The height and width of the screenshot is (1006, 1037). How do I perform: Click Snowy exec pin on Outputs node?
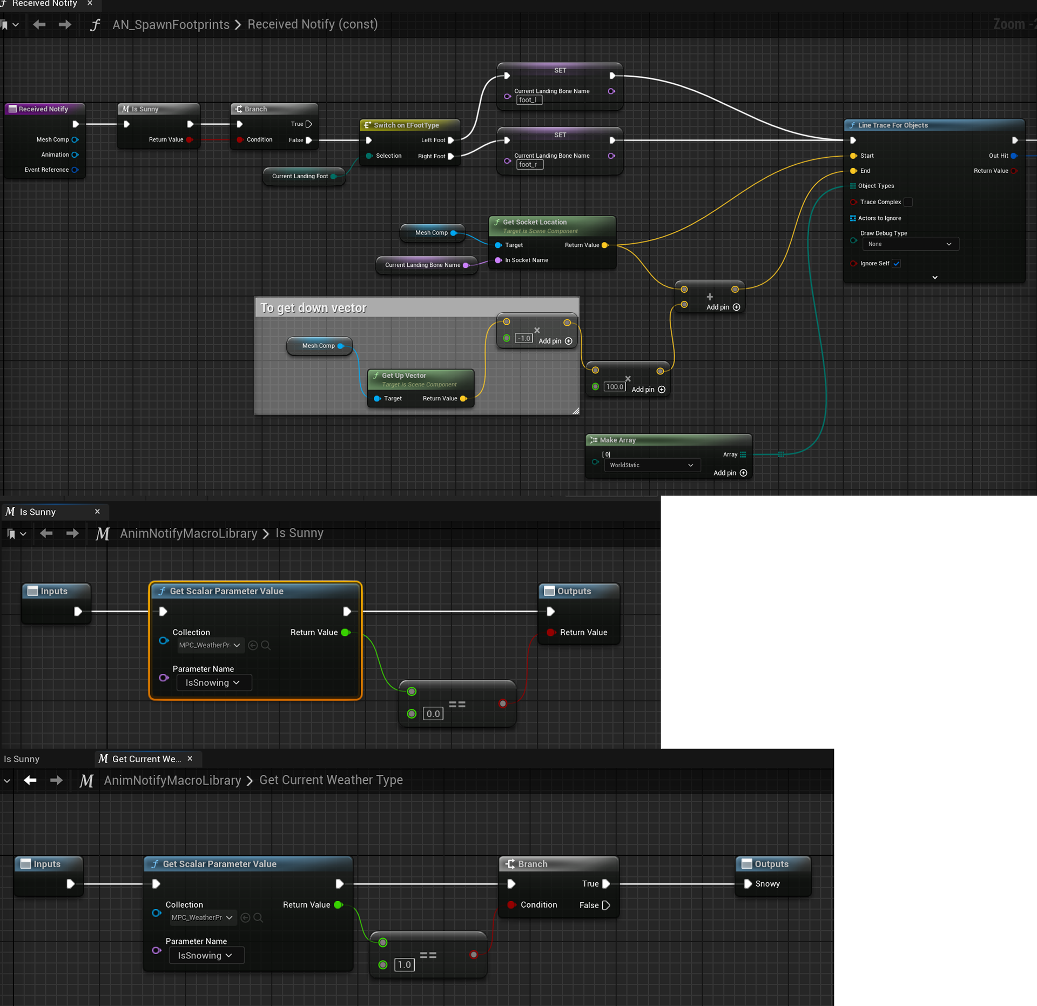(x=748, y=884)
